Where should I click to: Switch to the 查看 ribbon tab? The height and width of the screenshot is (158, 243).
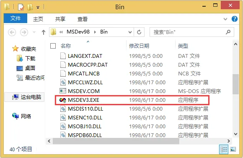(83, 19)
